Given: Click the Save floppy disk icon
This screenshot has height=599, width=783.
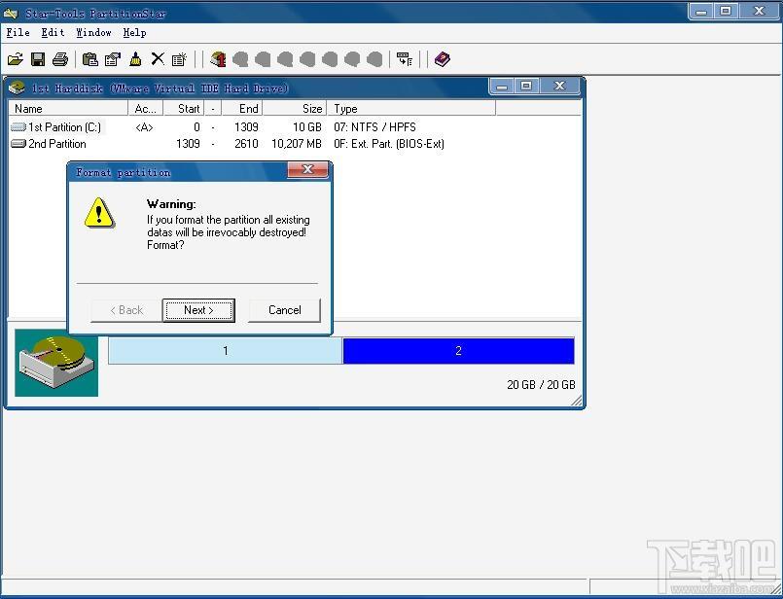Looking at the screenshot, I should (38, 59).
